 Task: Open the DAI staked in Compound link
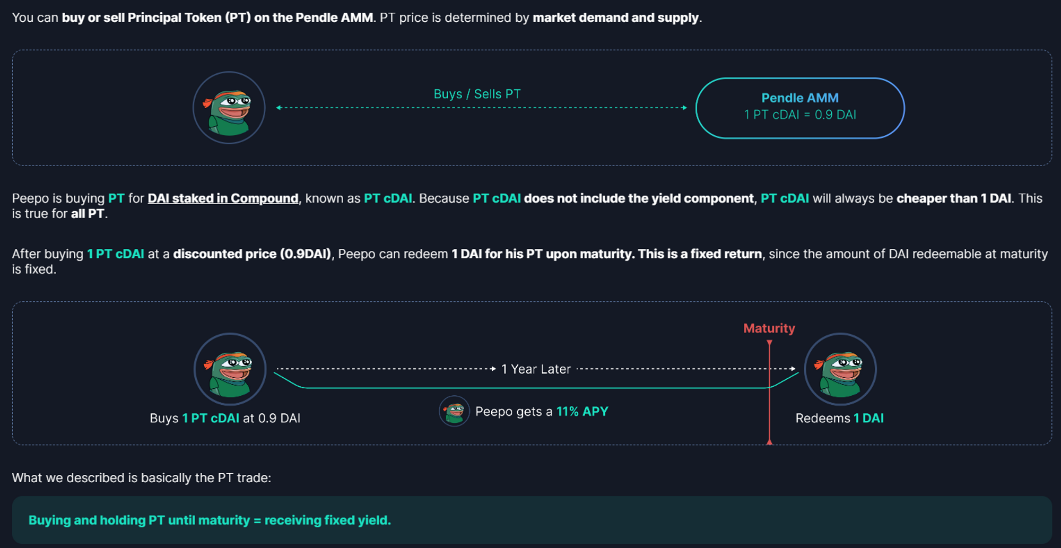tap(223, 198)
